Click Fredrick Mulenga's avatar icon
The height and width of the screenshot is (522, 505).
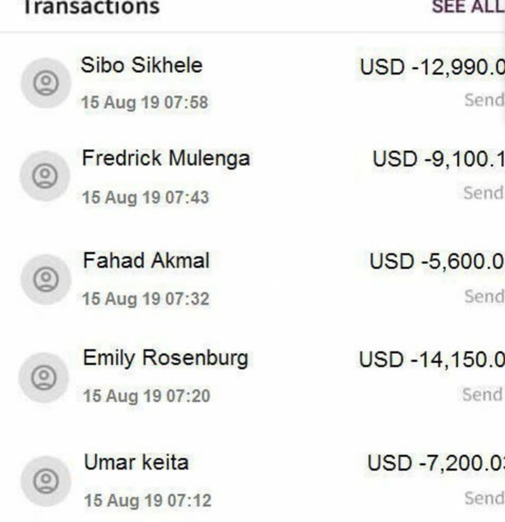click(x=45, y=176)
